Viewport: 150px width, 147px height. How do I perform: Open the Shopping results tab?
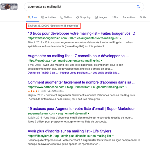[83, 17]
